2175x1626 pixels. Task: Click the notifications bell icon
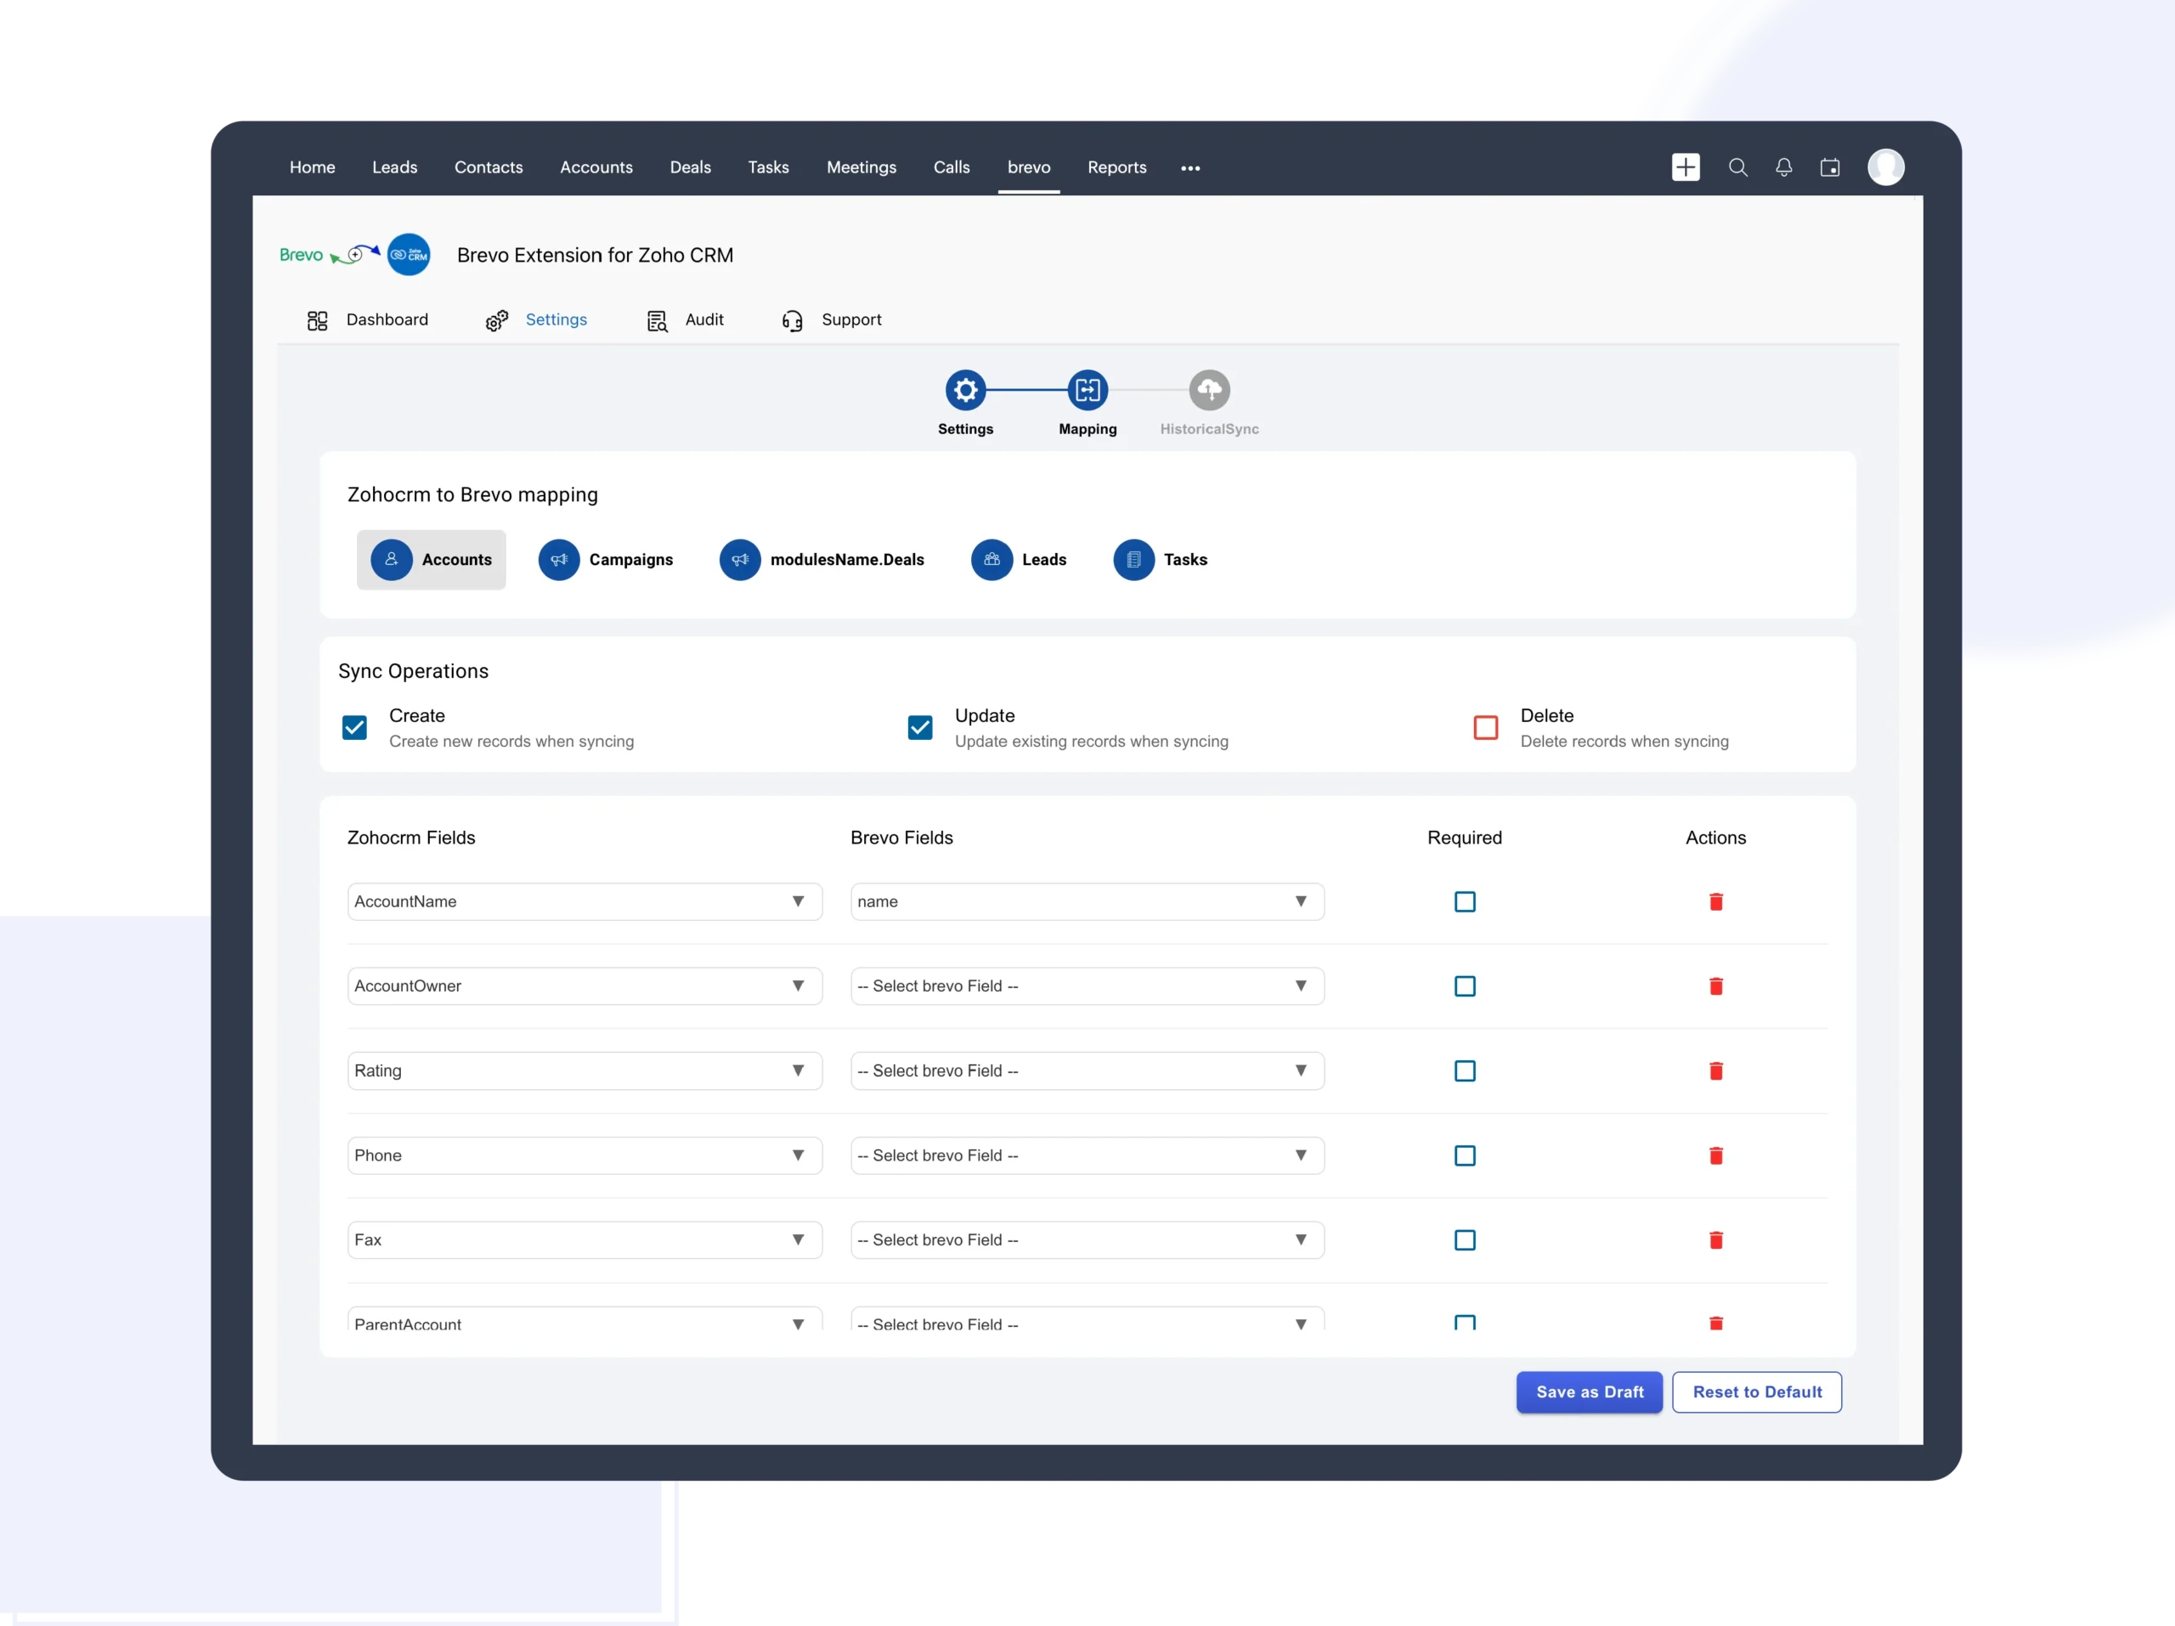click(x=1783, y=167)
